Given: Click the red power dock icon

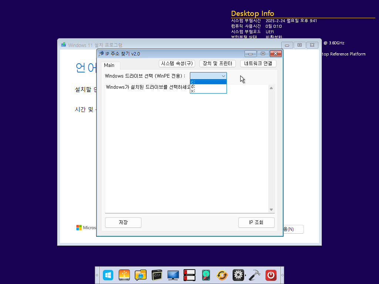Looking at the screenshot, I should point(271,275).
